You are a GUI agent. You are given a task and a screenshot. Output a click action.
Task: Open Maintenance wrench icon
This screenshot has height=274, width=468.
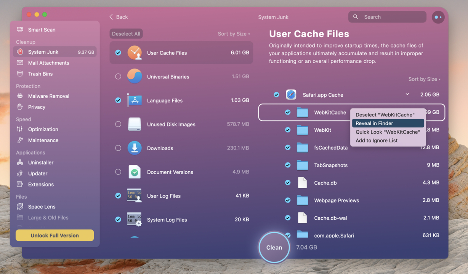coord(20,140)
